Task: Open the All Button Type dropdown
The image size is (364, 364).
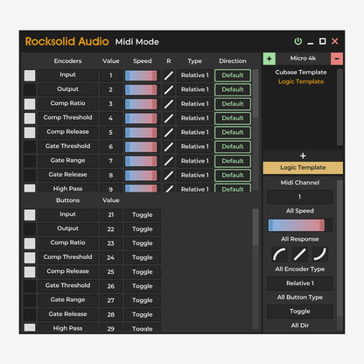Action: (x=300, y=311)
